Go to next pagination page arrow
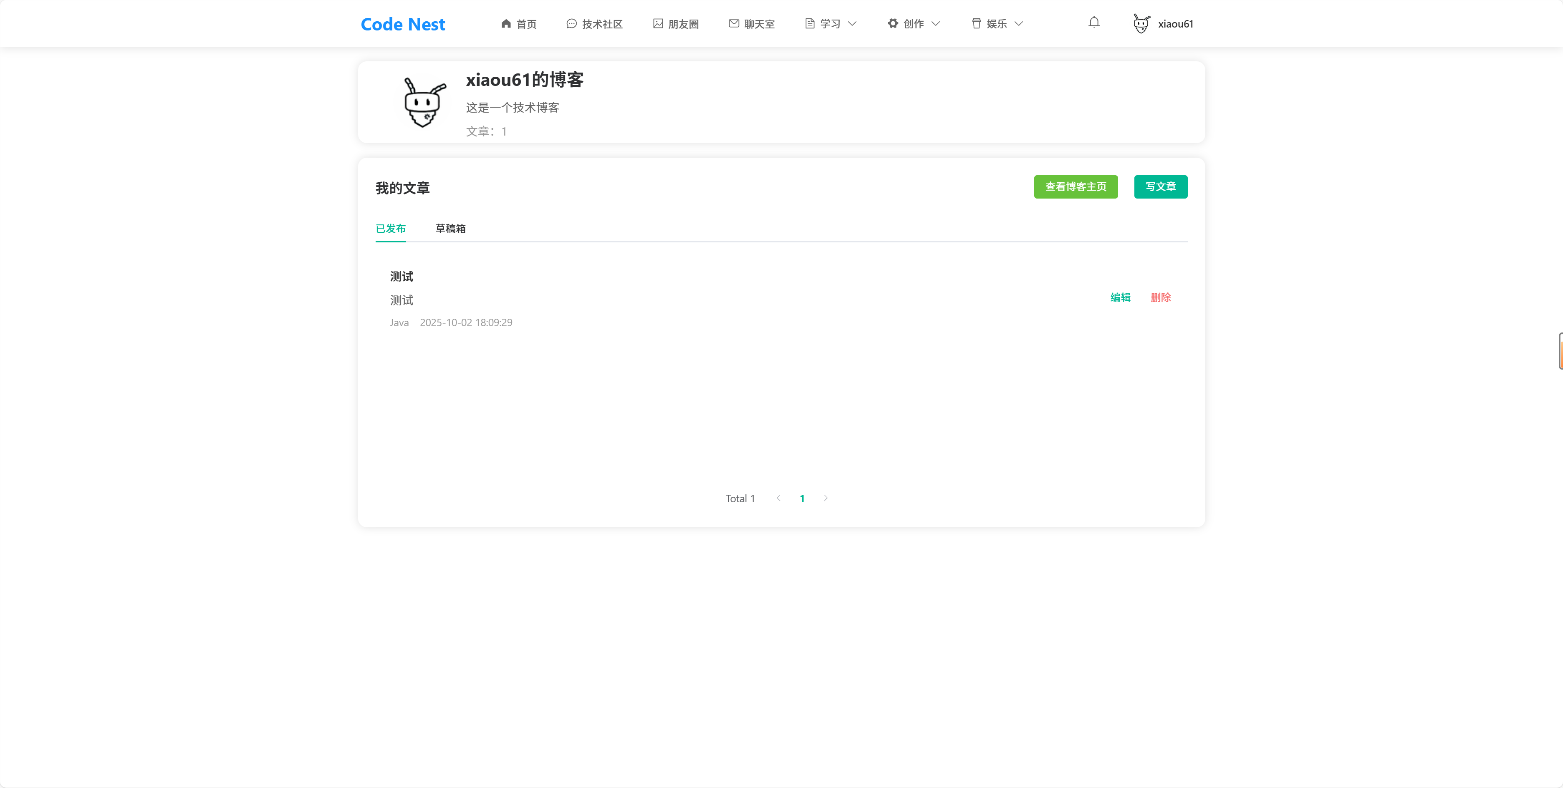This screenshot has width=1563, height=788. [825, 498]
